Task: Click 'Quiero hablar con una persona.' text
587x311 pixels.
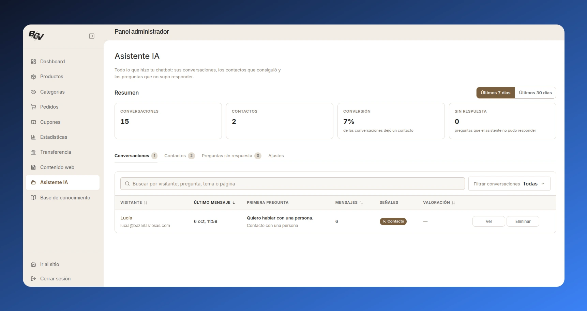Action: coord(280,218)
